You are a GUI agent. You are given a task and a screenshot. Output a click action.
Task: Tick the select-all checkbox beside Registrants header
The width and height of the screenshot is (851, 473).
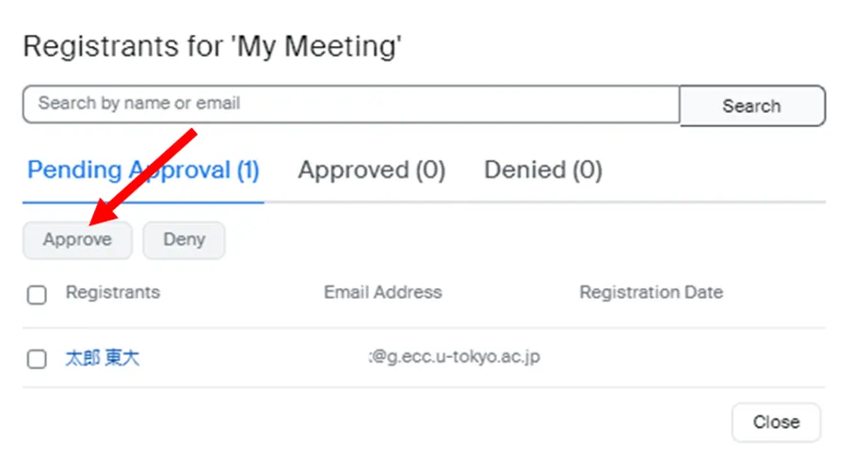tap(37, 295)
